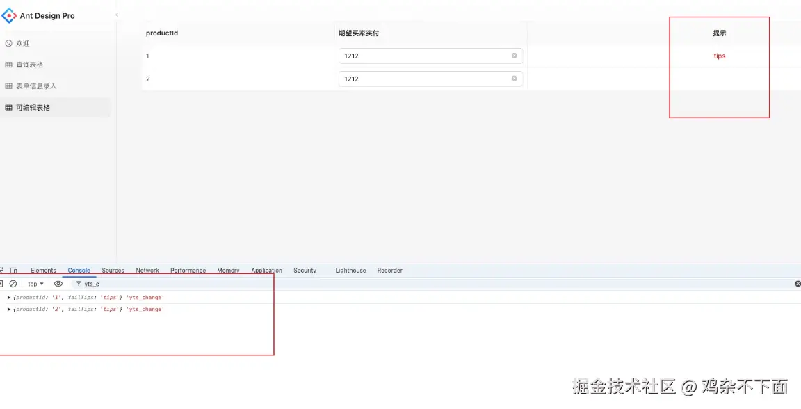The image size is (801, 409).
Task: Clear the input in productId 2 row
Action: coord(515,79)
